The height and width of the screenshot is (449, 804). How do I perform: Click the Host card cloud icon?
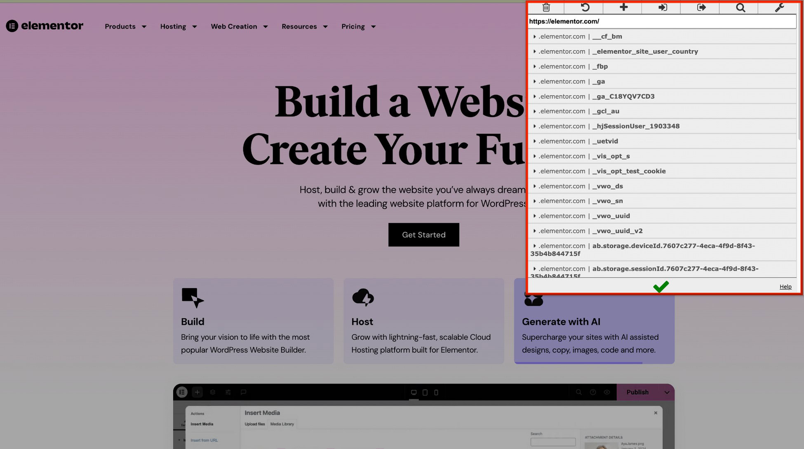(x=363, y=297)
